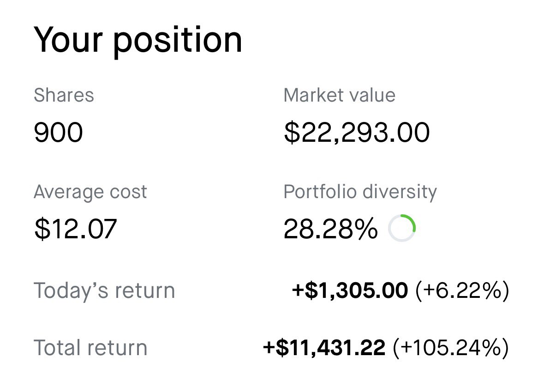544x381 pixels.
Task: Tap the 28.28% diversity percentage
Action: click(330, 229)
